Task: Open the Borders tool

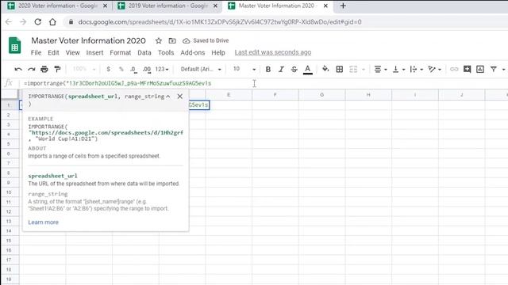Action: [x=339, y=69]
